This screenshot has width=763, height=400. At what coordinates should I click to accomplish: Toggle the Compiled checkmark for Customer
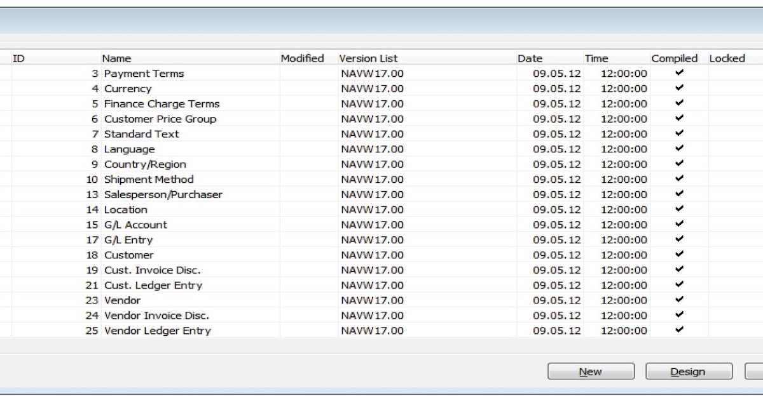point(679,255)
